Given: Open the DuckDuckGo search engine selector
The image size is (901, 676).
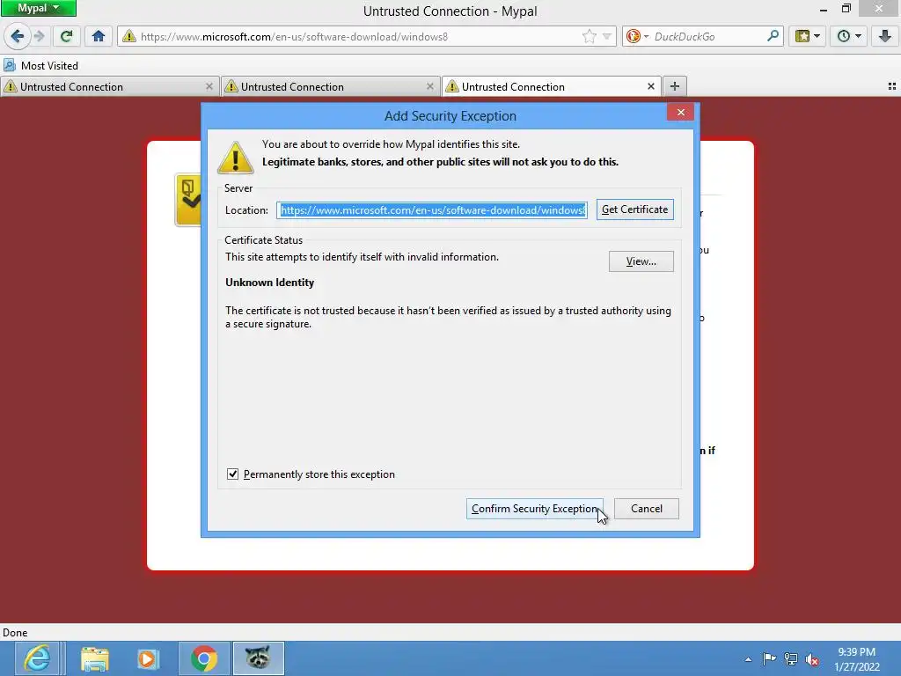Looking at the screenshot, I should point(637,36).
